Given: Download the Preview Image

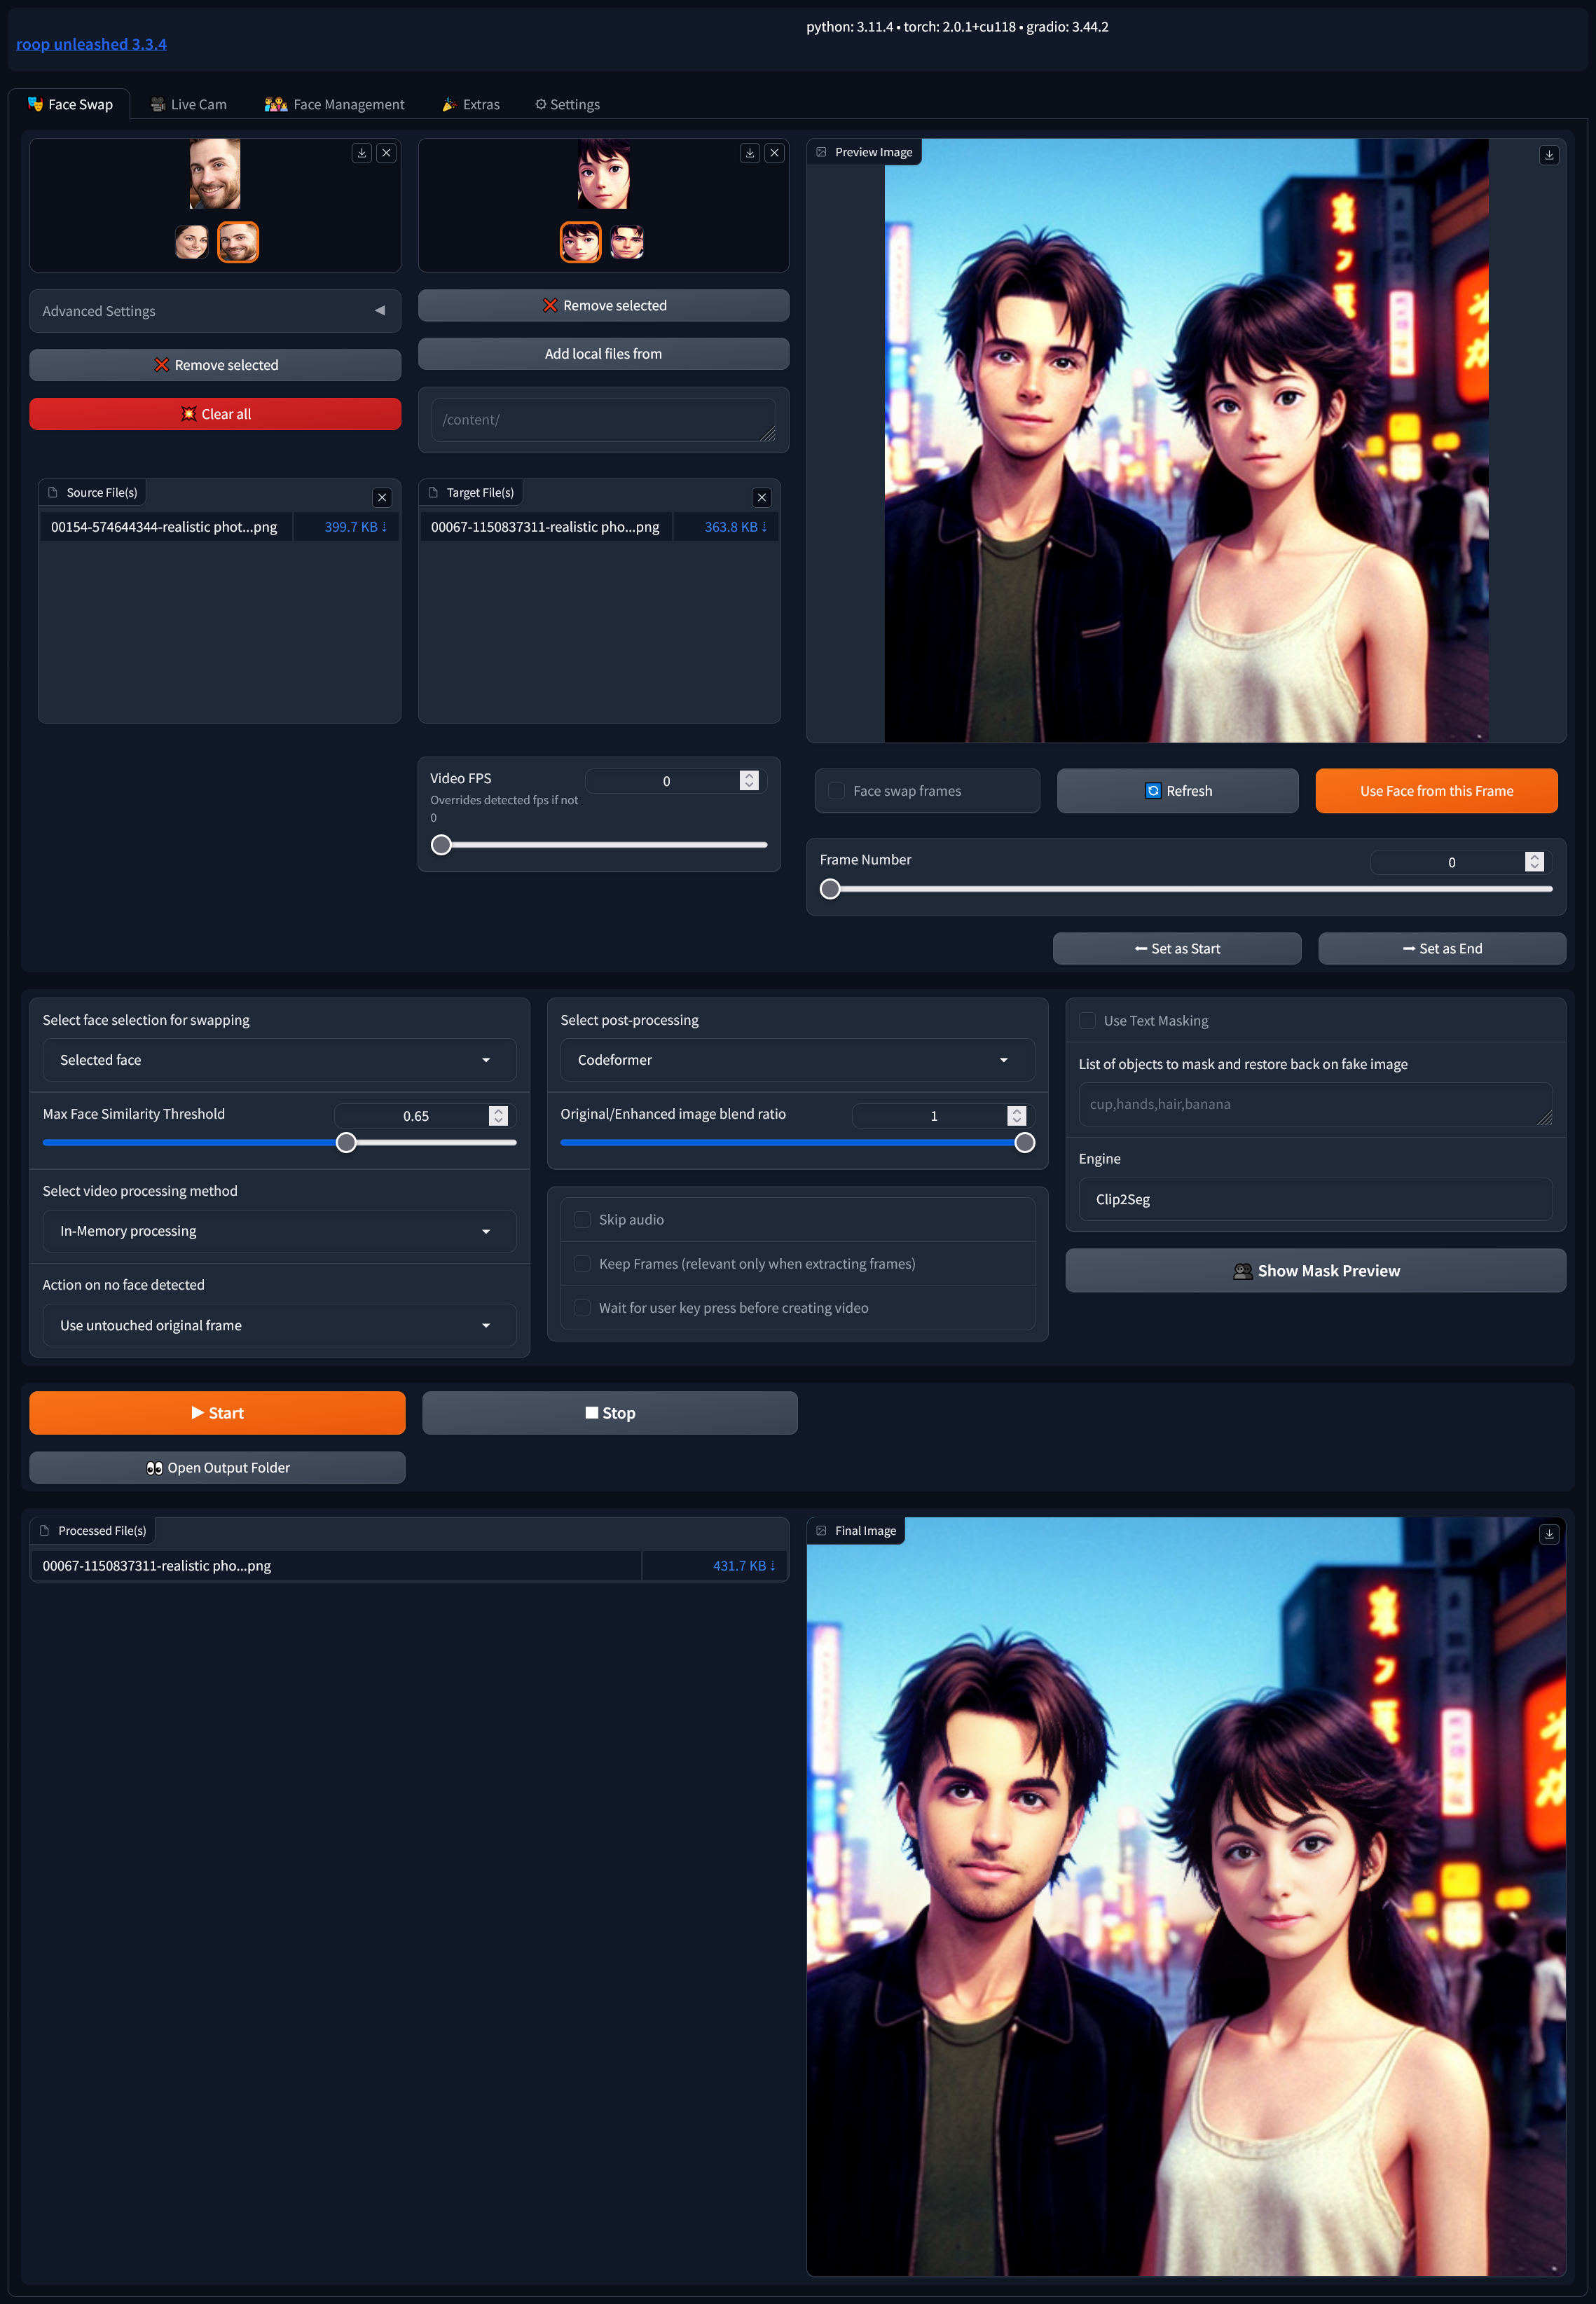Looking at the screenshot, I should pos(1549,155).
